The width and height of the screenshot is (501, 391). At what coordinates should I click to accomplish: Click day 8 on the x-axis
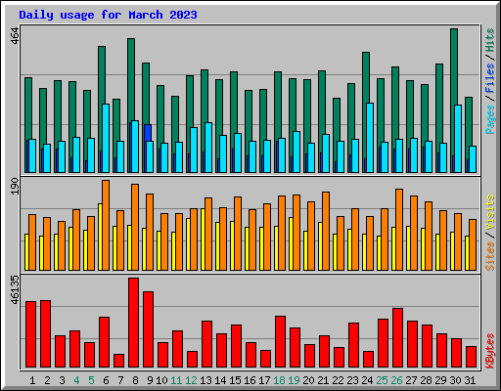tap(135, 380)
